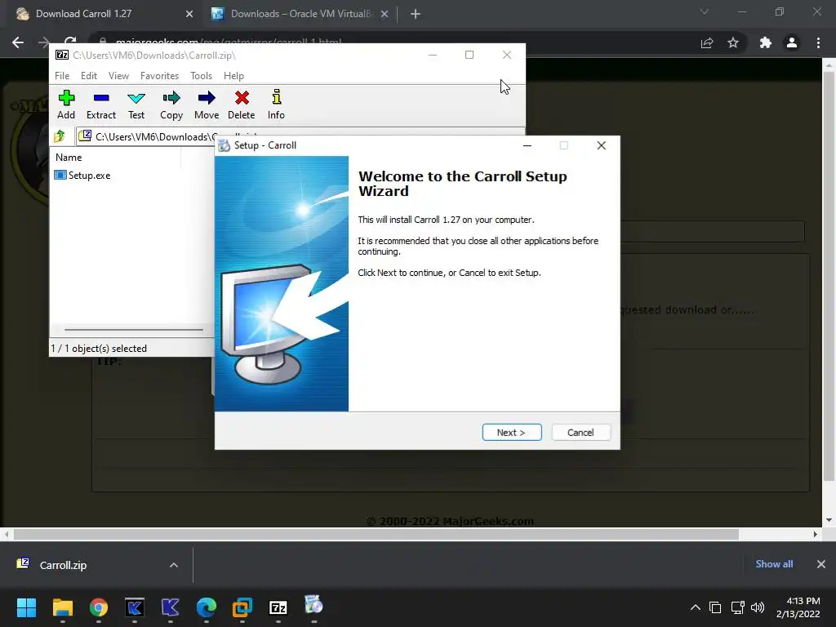Close the VirtualBox Downloads tab
Viewport: 836px width, 627px height.
385,14
